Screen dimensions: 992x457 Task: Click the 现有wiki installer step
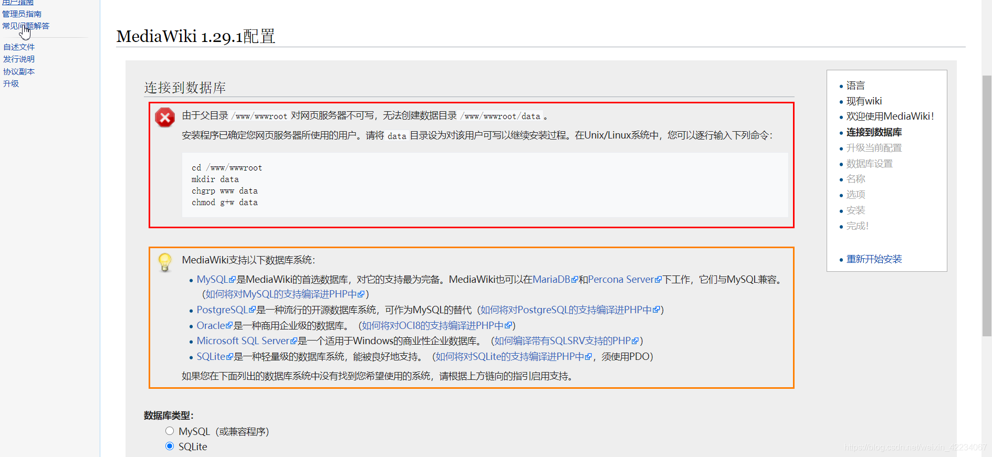[x=864, y=101]
